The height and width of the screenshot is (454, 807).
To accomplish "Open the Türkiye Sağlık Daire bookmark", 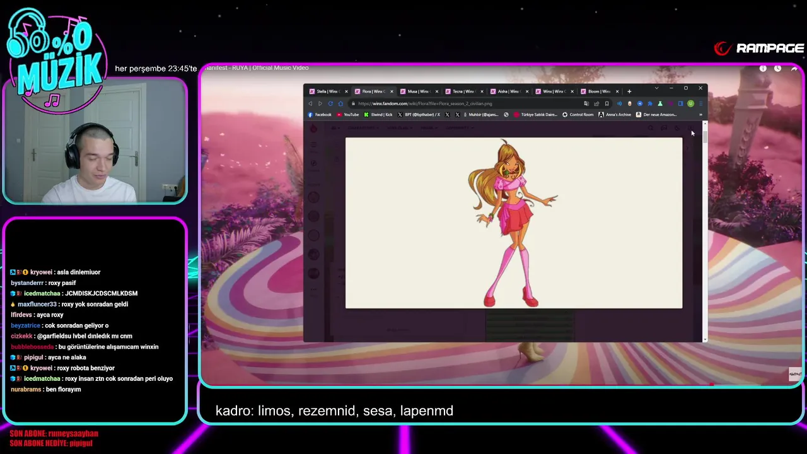I will coord(535,115).
